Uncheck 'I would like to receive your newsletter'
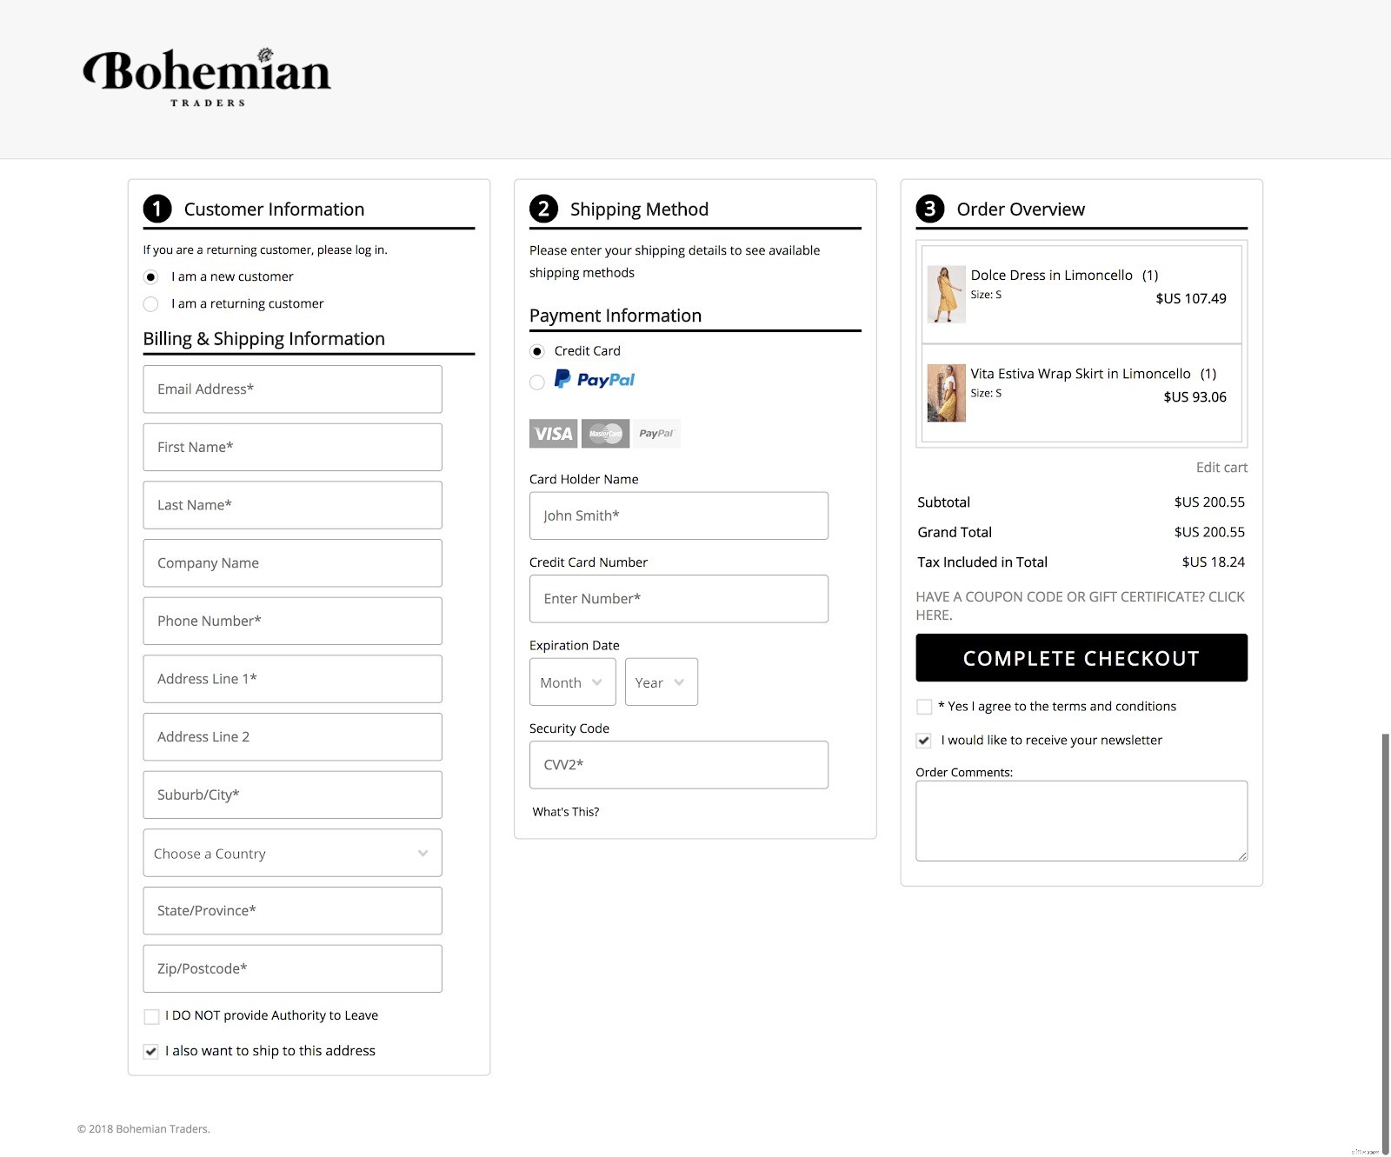 pyautogui.click(x=923, y=740)
